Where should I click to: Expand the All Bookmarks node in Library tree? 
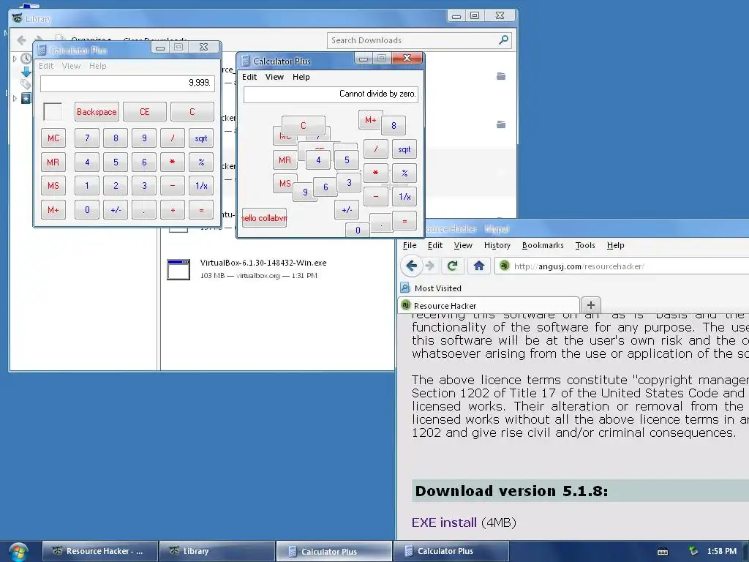(x=15, y=98)
